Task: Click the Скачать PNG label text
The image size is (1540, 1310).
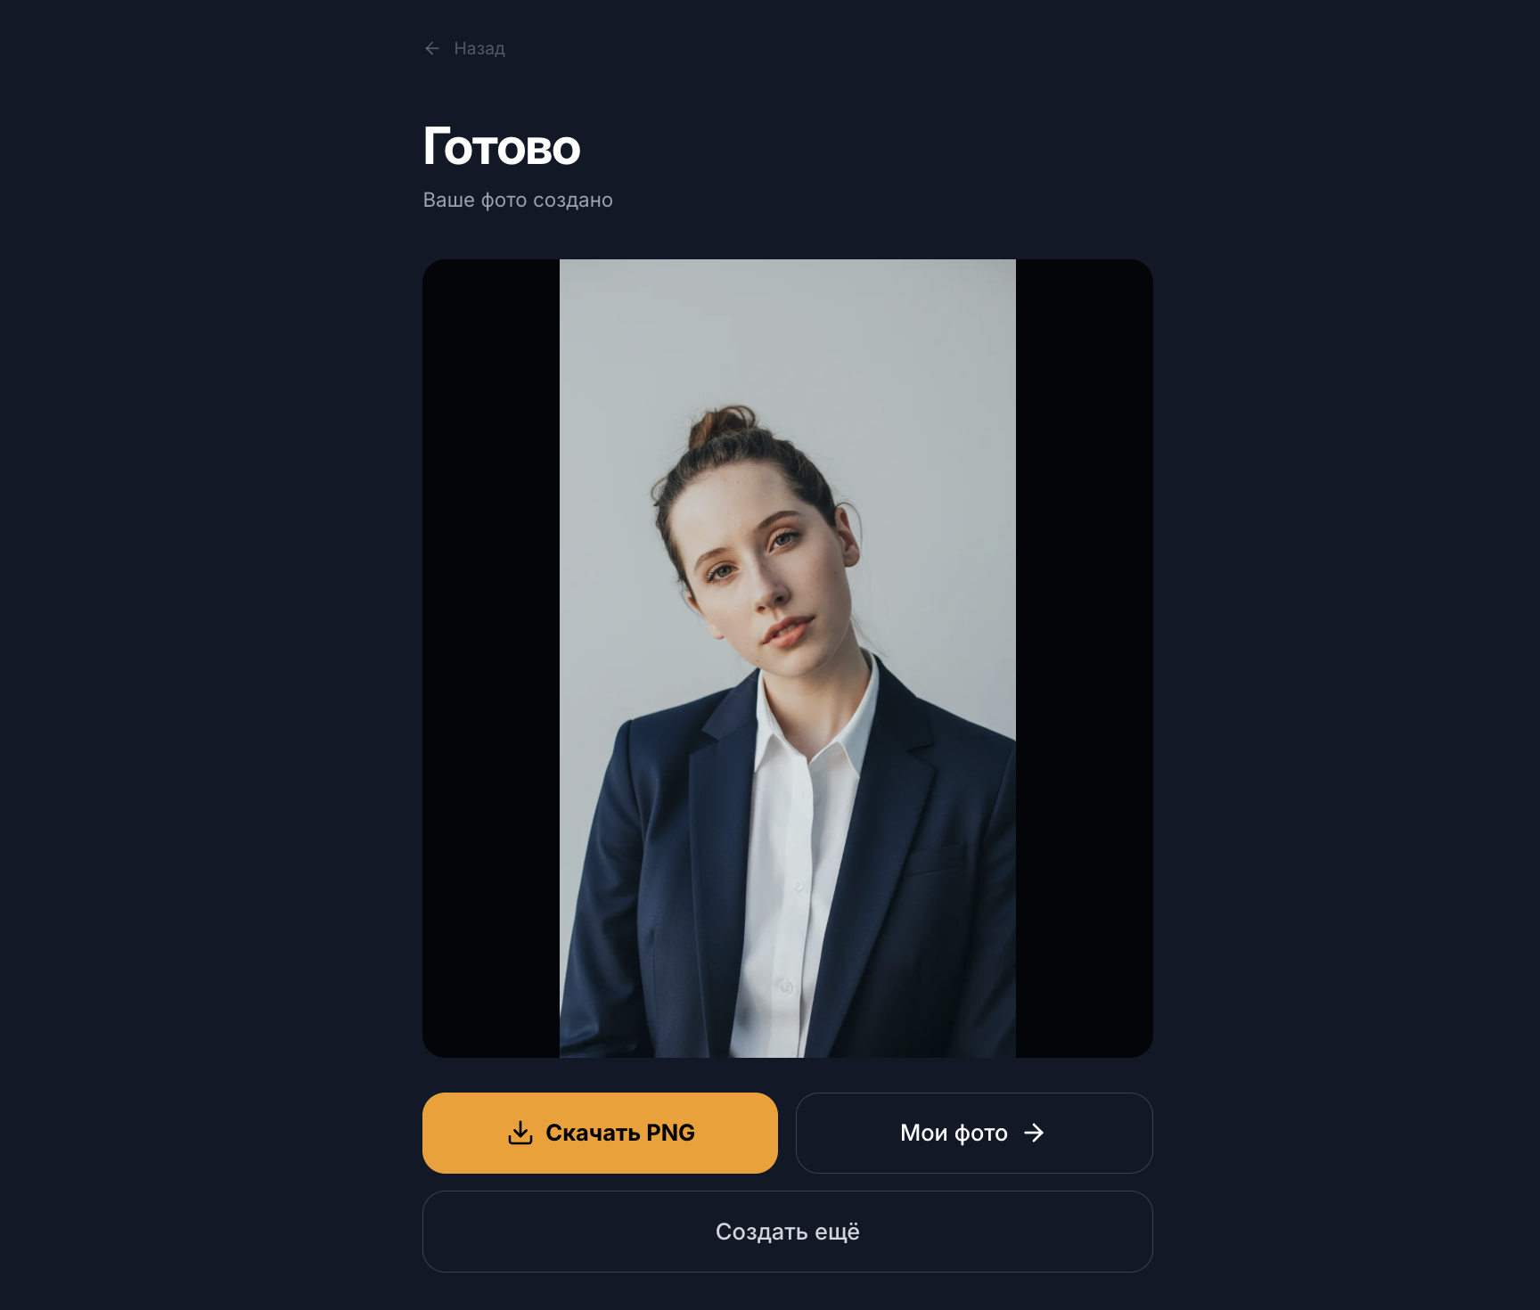Action: 620,1133
